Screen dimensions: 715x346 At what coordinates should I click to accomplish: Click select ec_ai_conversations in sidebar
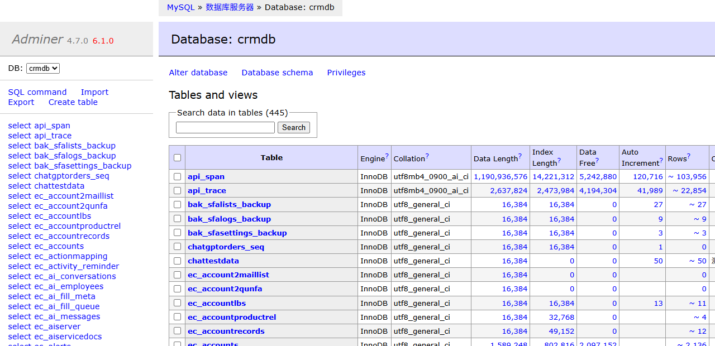[62, 276]
